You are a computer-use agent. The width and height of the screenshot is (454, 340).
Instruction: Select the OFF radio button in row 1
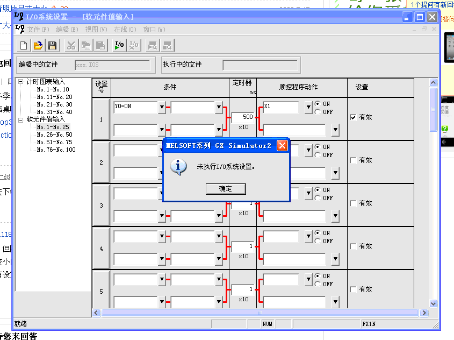point(318,112)
